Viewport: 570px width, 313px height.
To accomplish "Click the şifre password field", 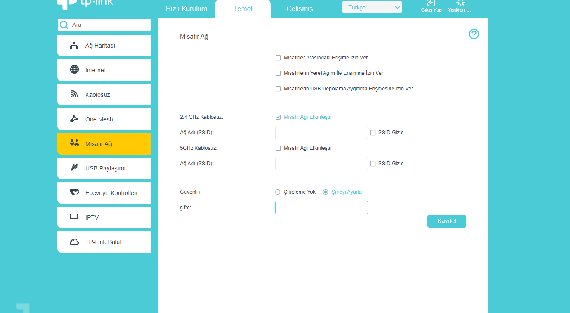I will [x=322, y=208].
